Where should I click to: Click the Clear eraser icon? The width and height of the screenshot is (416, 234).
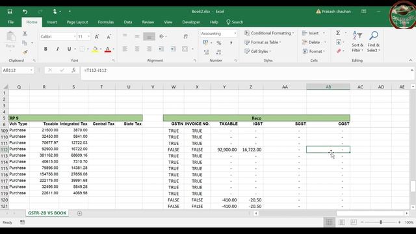tap(339, 51)
